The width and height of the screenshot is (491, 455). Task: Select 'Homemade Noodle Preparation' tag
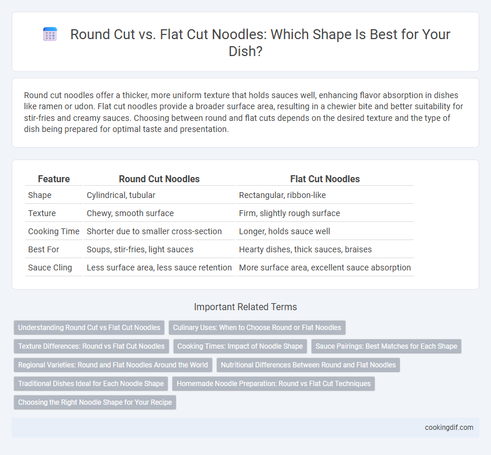pyautogui.click(x=274, y=384)
